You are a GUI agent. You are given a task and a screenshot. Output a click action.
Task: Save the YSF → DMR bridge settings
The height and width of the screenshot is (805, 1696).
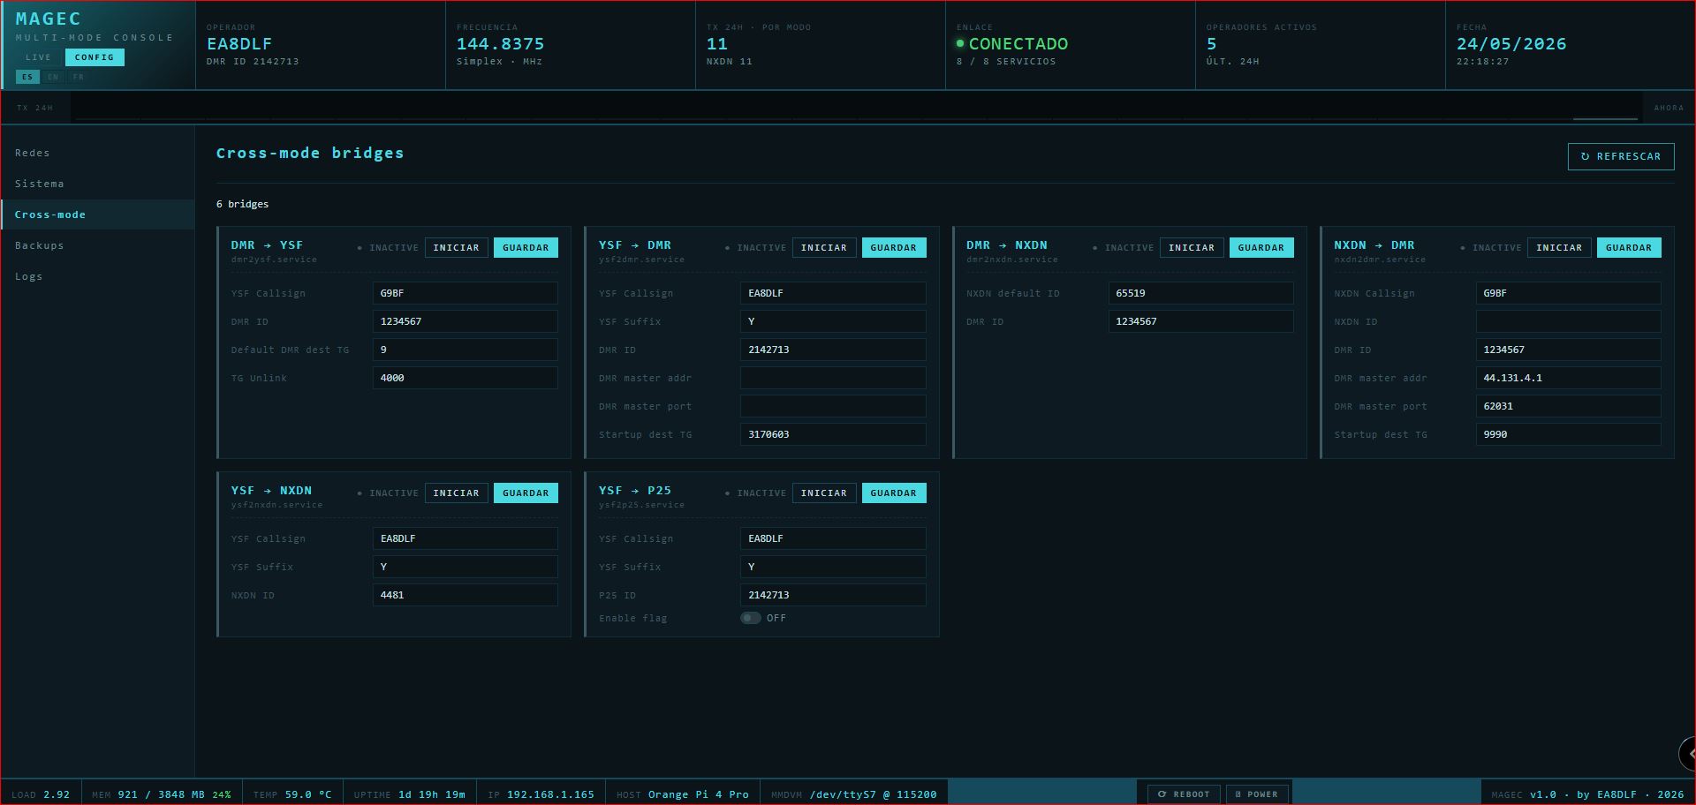(893, 248)
